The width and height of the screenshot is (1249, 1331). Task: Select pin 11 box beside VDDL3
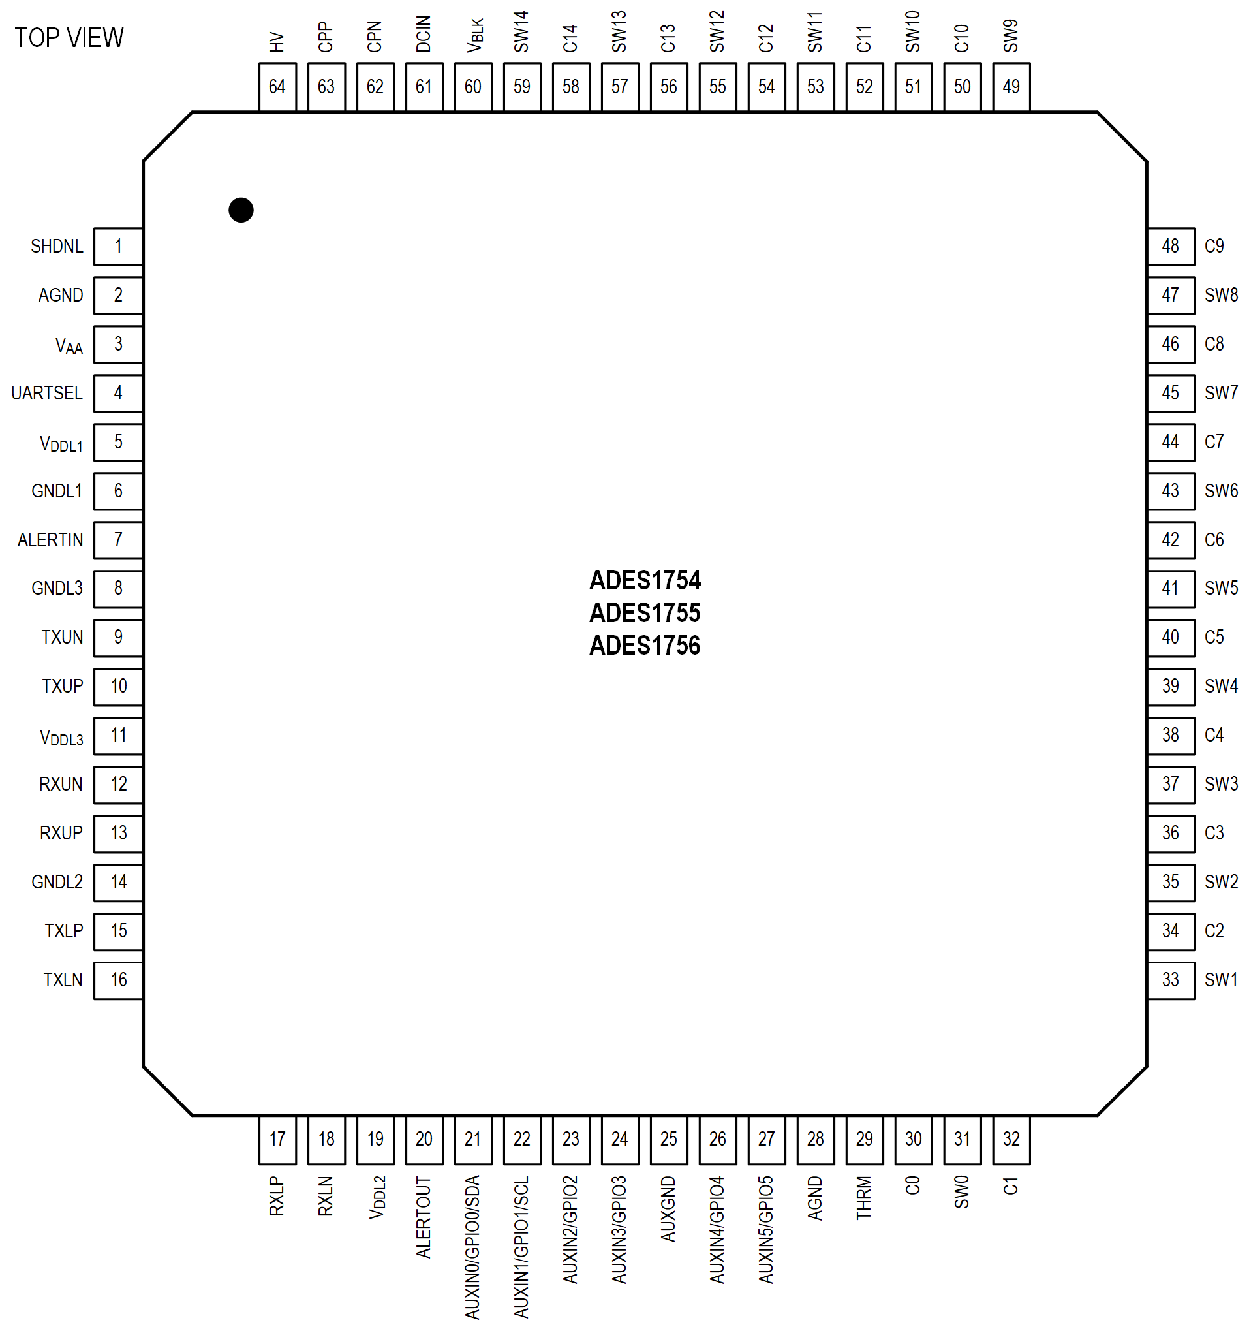118,735
